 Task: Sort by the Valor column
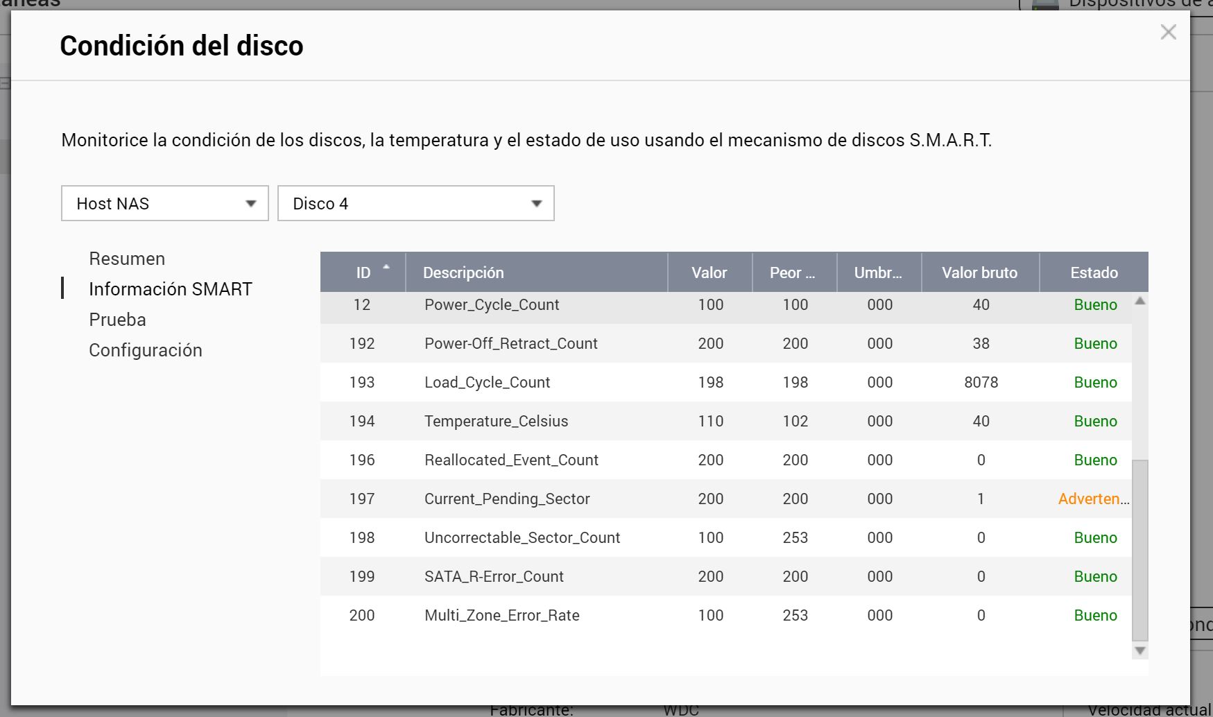[x=709, y=273]
